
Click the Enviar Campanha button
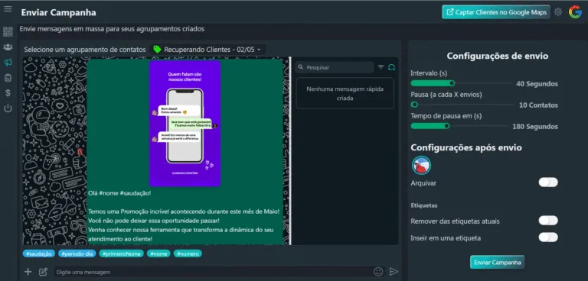[x=497, y=262]
